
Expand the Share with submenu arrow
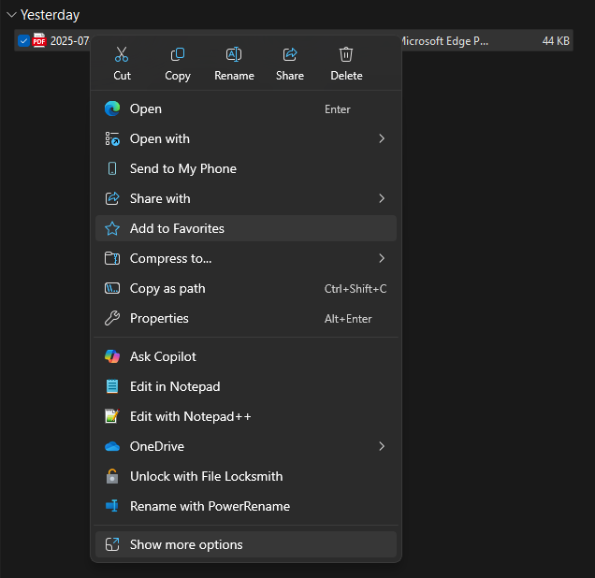(382, 198)
